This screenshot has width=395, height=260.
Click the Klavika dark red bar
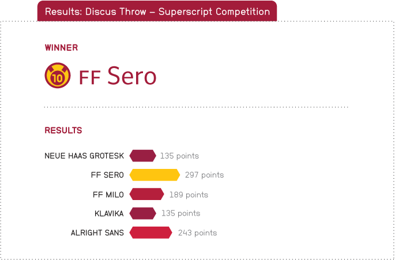[x=143, y=213]
